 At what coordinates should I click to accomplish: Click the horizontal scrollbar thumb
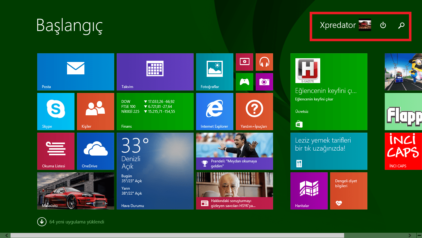(177, 236)
